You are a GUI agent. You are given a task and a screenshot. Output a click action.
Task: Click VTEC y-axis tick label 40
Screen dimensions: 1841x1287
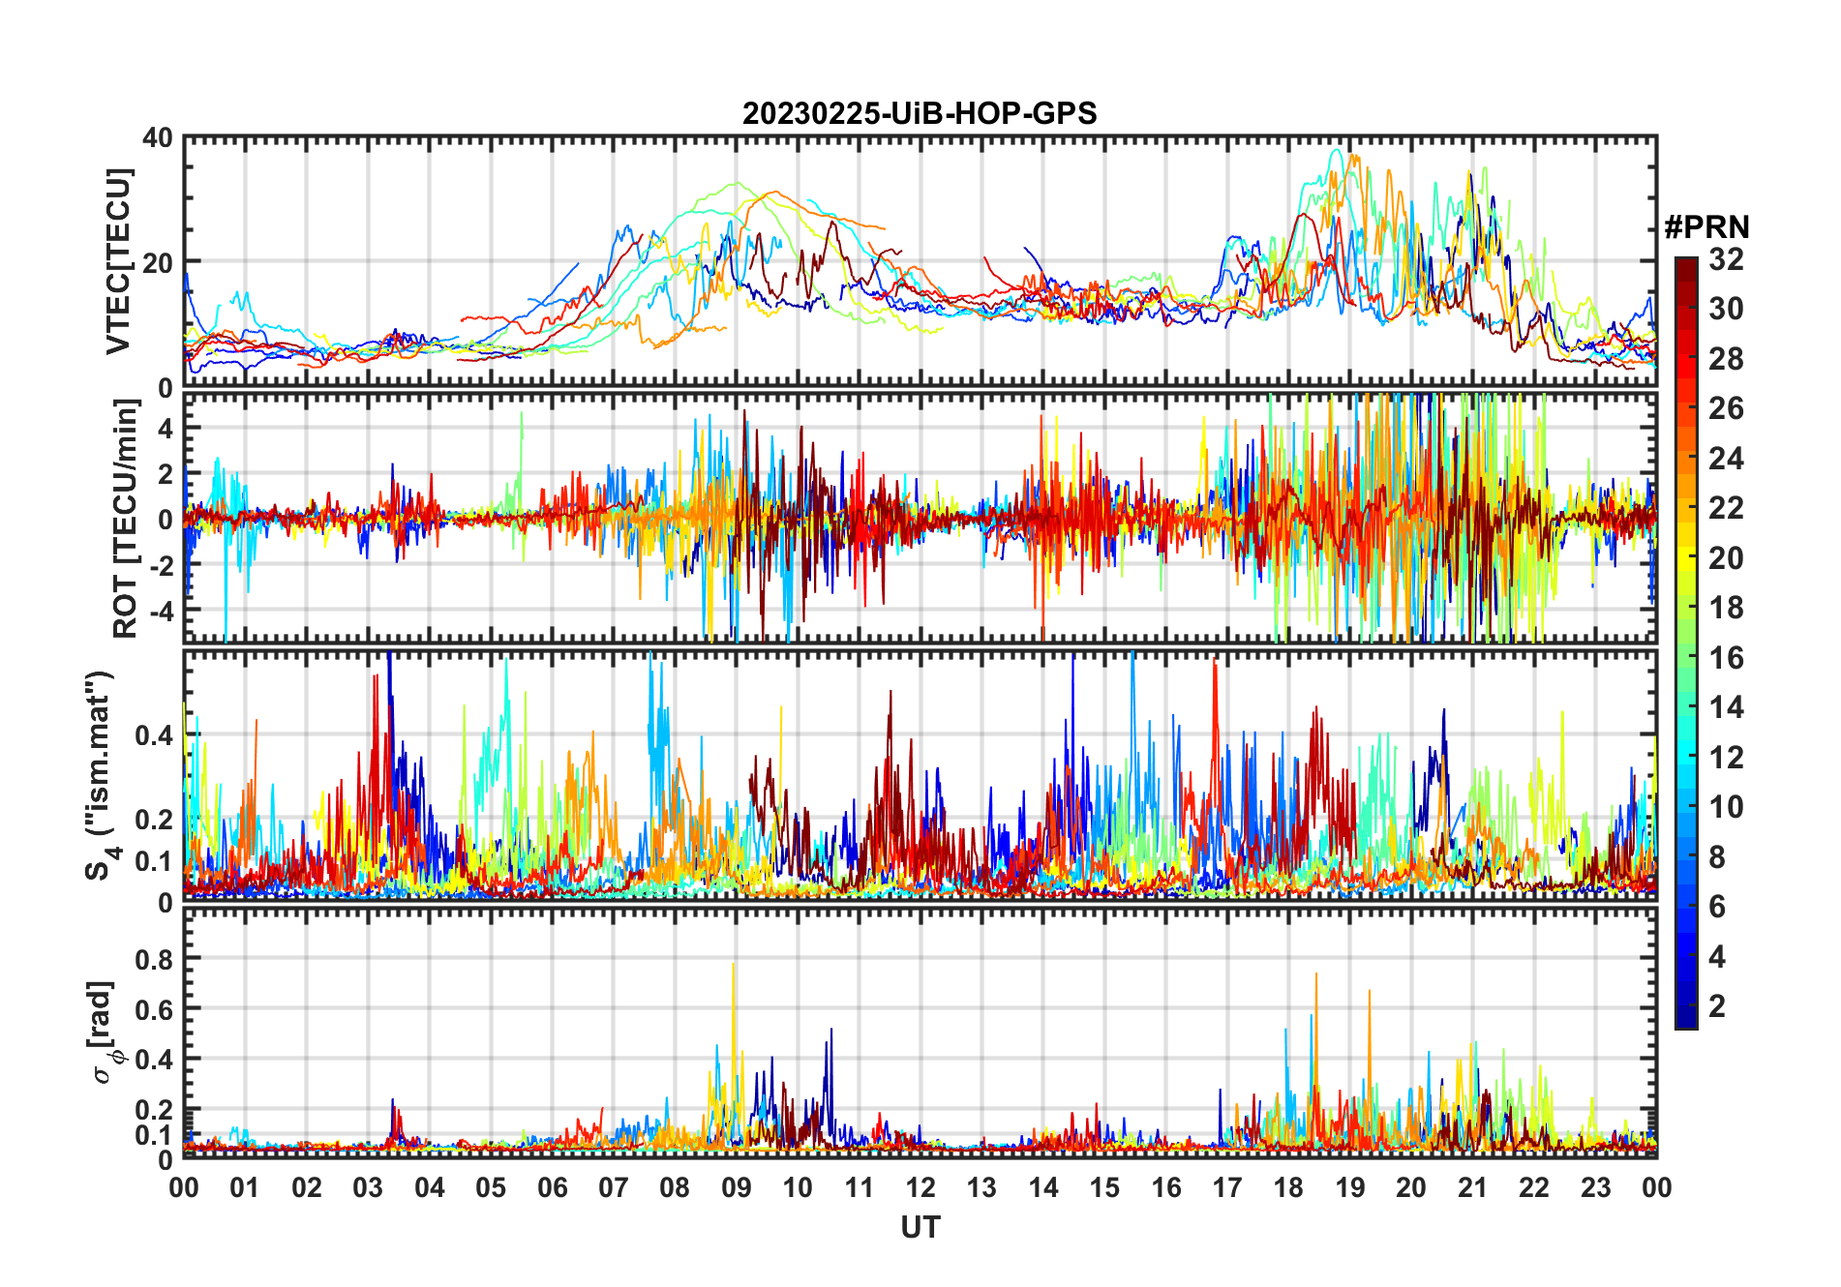point(158,138)
